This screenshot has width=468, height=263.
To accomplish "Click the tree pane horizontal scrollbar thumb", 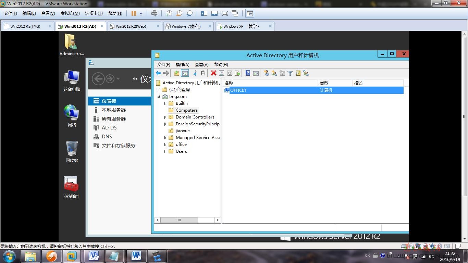I will [179, 220].
